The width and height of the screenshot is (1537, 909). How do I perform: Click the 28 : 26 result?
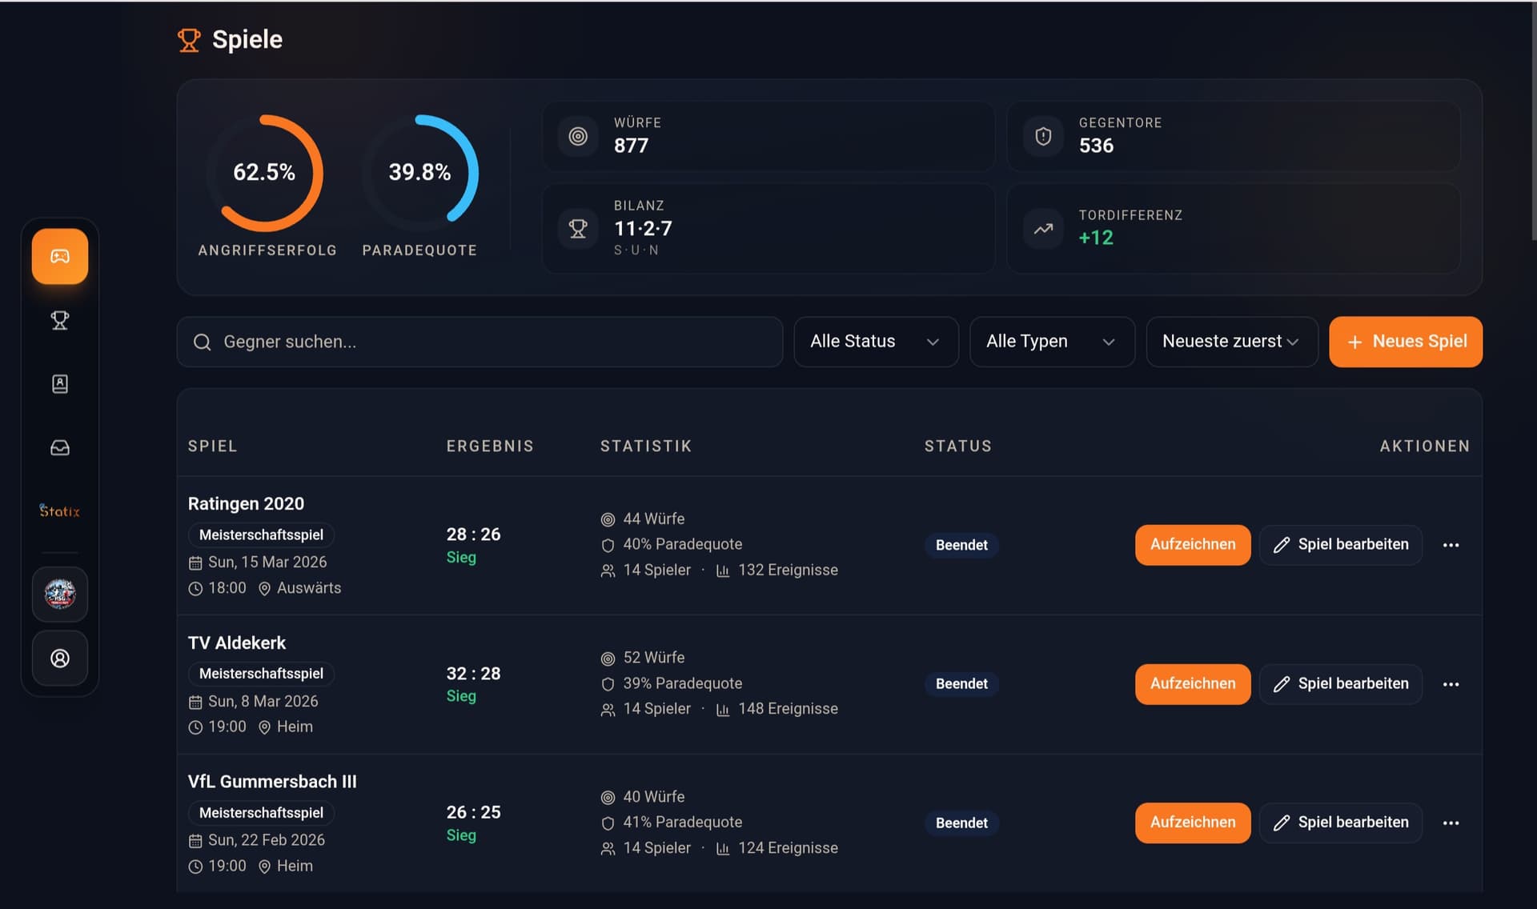click(x=473, y=535)
